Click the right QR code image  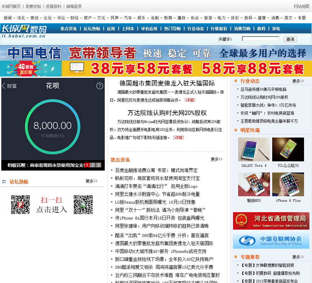pos(83,205)
